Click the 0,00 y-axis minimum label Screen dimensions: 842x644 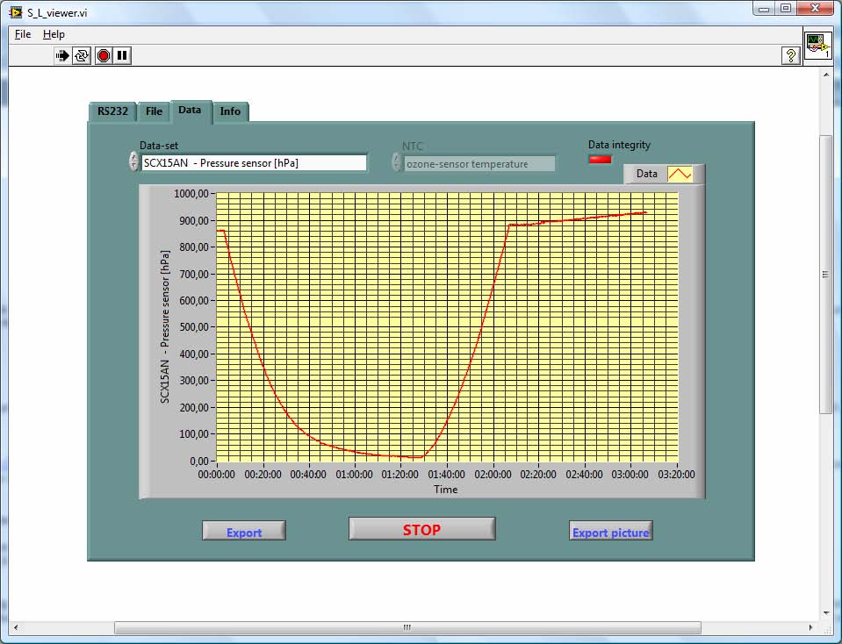point(198,461)
